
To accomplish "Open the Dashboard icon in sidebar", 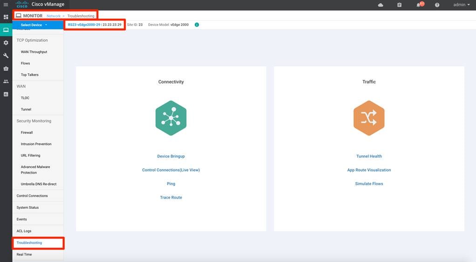I will pyautogui.click(x=6, y=17).
